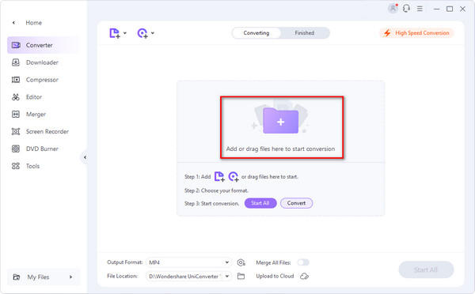Collapse the sidebar with the arrow handle
The width and height of the screenshot is (475, 294).
85,157
